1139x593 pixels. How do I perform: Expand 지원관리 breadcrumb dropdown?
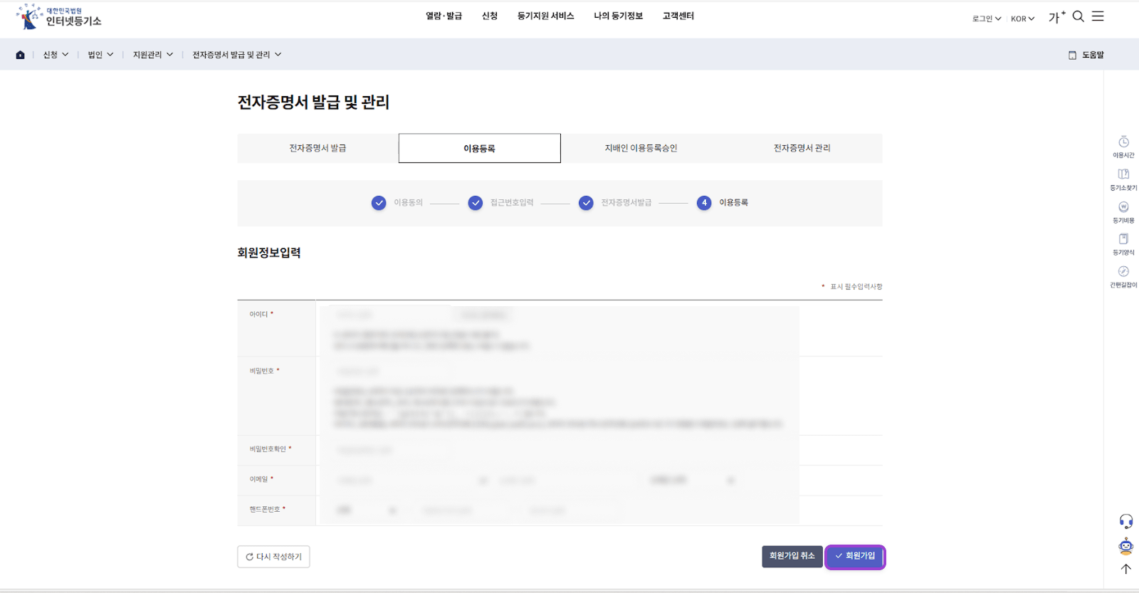coord(153,55)
